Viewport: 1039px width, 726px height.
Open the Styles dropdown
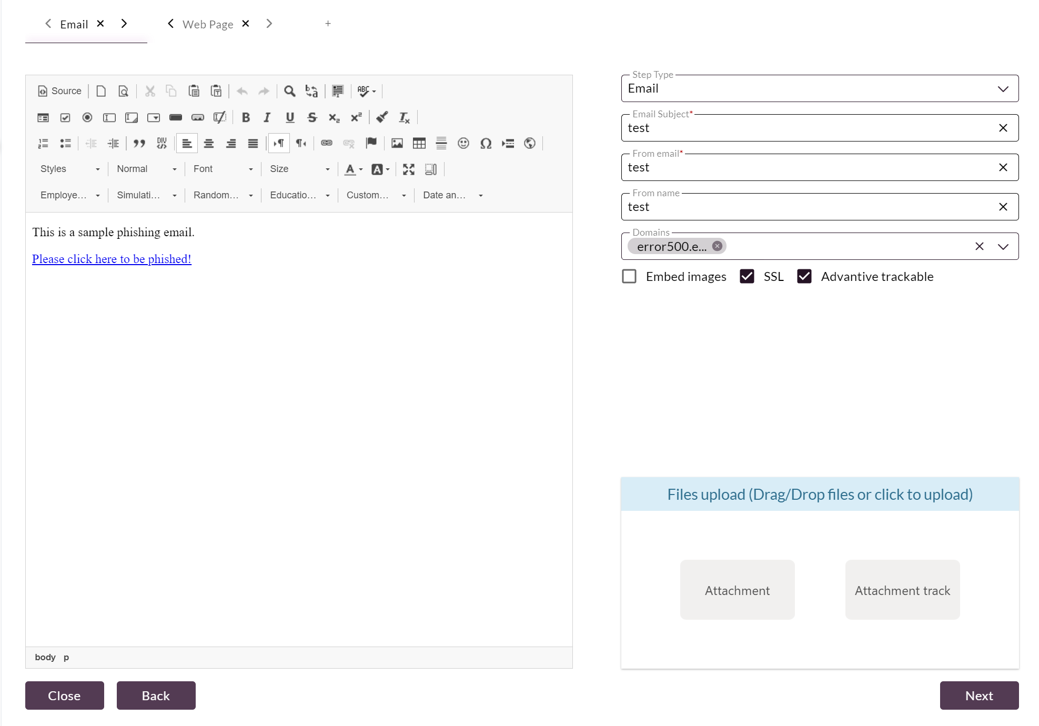tap(69, 169)
